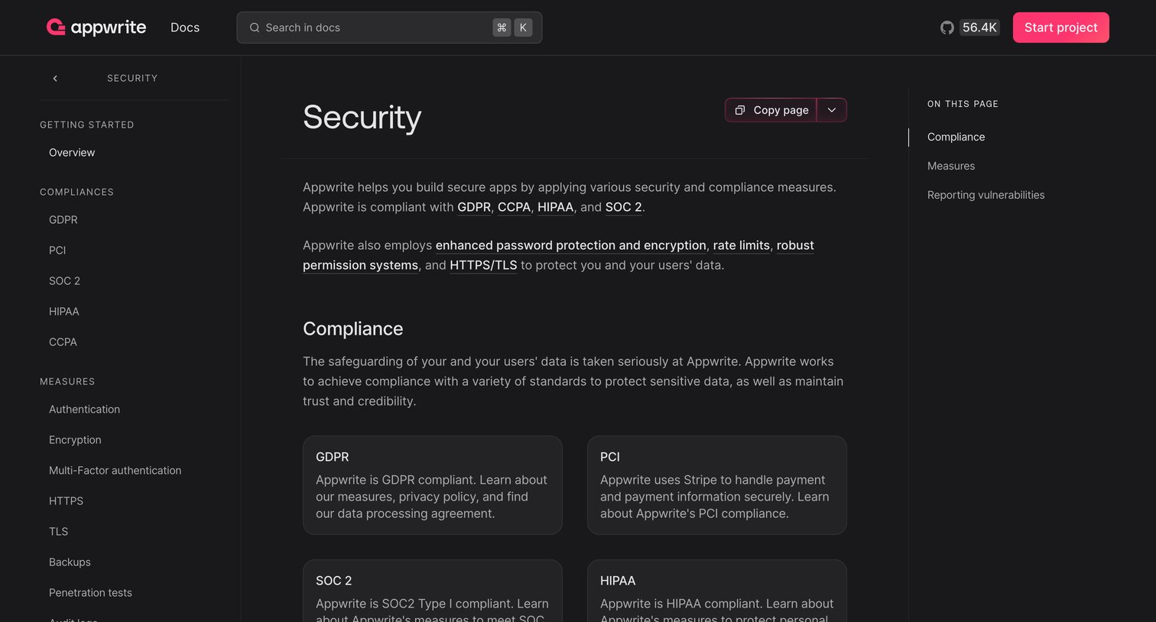The height and width of the screenshot is (622, 1156).
Task: Click the Appwrite logo
Action: tap(96, 28)
